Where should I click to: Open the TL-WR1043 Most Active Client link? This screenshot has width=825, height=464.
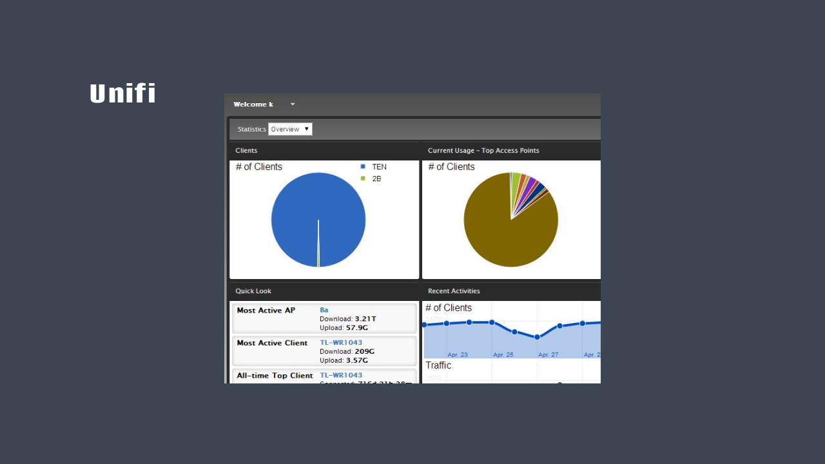tap(341, 342)
